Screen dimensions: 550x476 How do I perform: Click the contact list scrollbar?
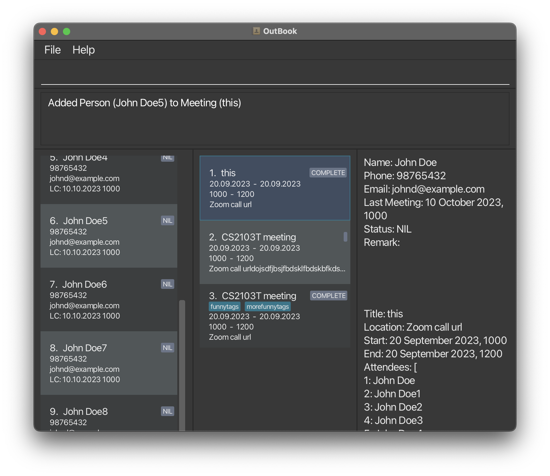182,365
